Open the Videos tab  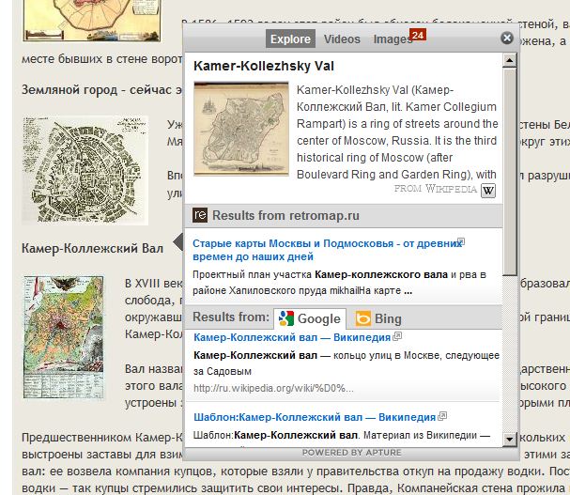pos(342,39)
